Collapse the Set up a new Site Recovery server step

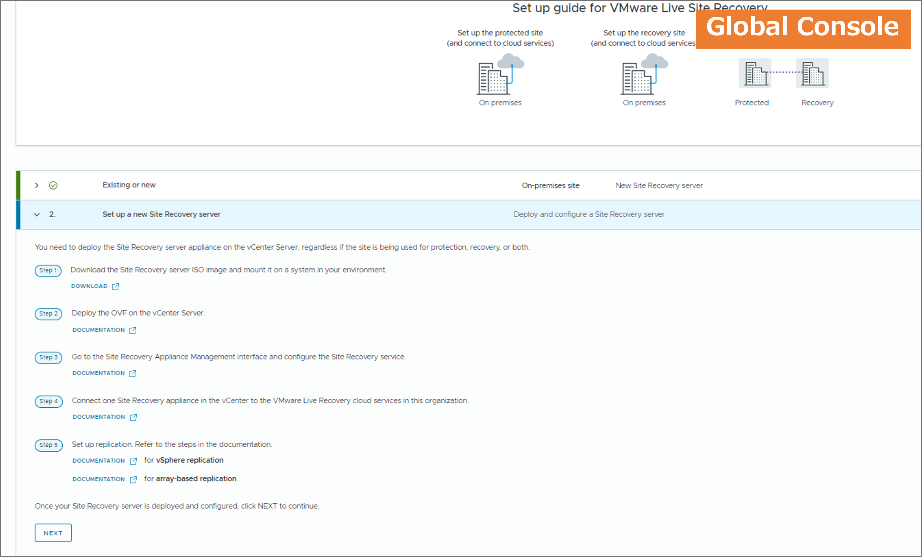(37, 214)
